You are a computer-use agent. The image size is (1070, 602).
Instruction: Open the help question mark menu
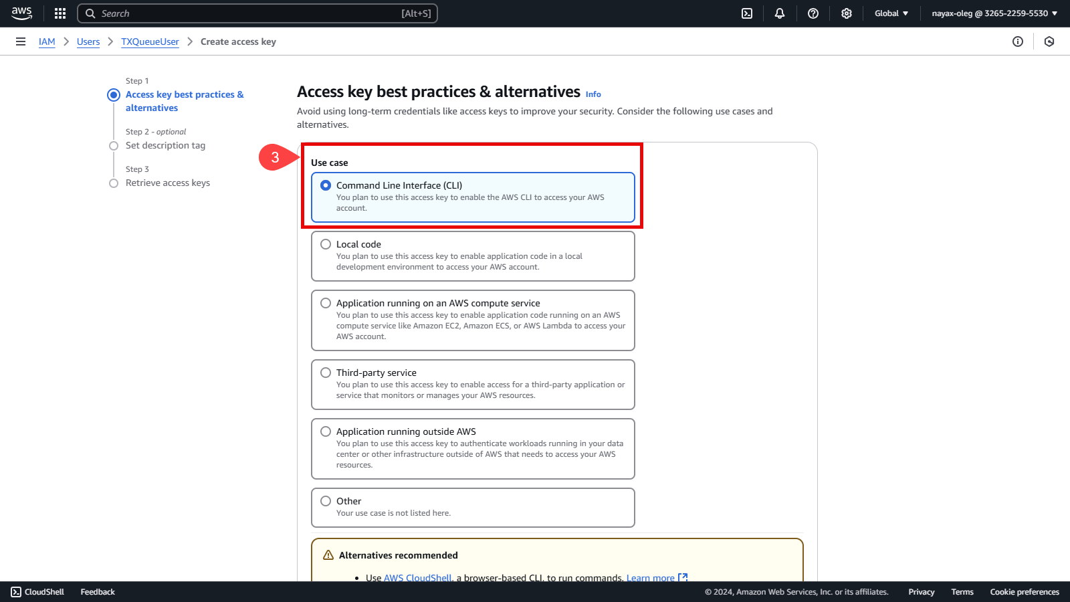(x=813, y=13)
